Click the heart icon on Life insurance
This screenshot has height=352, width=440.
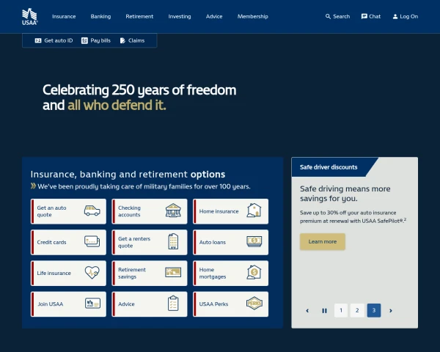click(92, 273)
